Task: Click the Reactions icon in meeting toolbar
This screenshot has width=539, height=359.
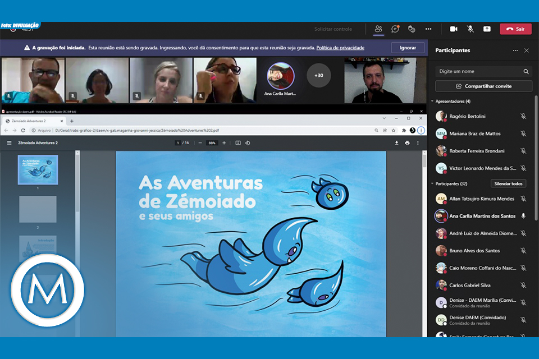Action: click(x=412, y=29)
